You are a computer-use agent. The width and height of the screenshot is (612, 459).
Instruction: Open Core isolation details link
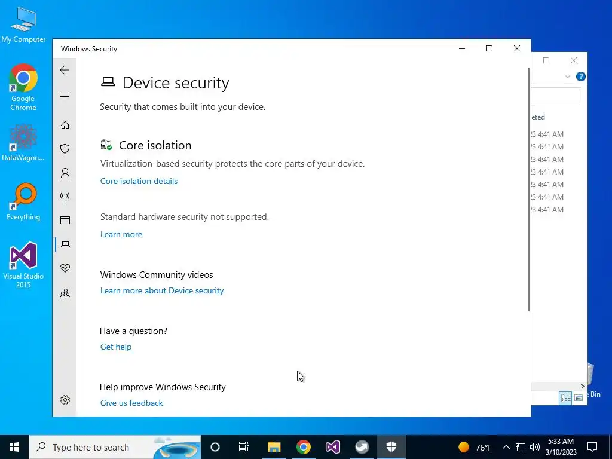[x=139, y=181]
